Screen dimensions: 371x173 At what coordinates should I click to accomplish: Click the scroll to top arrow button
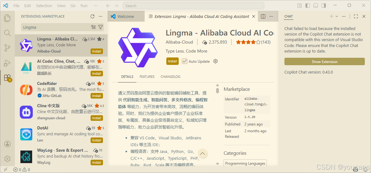coord(203,154)
